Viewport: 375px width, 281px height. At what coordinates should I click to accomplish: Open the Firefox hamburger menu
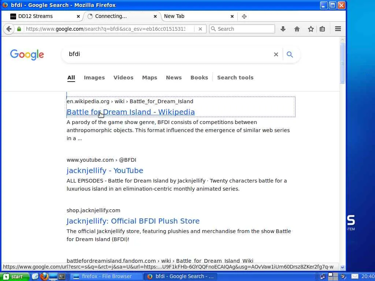click(338, 29)
